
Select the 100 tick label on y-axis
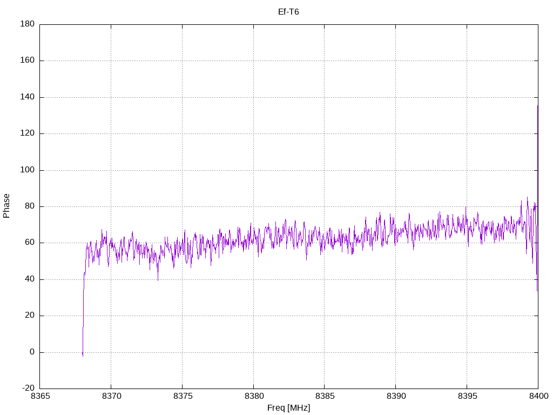[28, 170]
